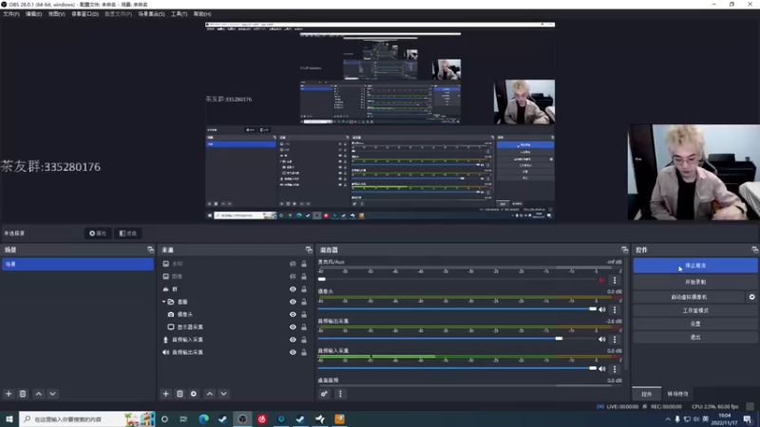Toggle visibility eye of 显示器采集 source

click(x=293, y=326)
